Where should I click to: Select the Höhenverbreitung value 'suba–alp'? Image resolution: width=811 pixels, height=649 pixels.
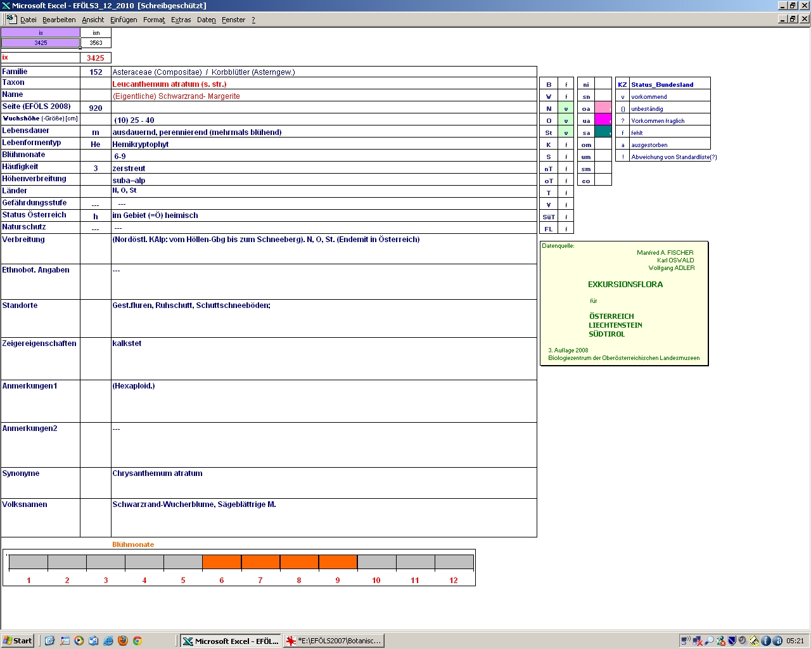pyautogui.click(x=324, y=180)
